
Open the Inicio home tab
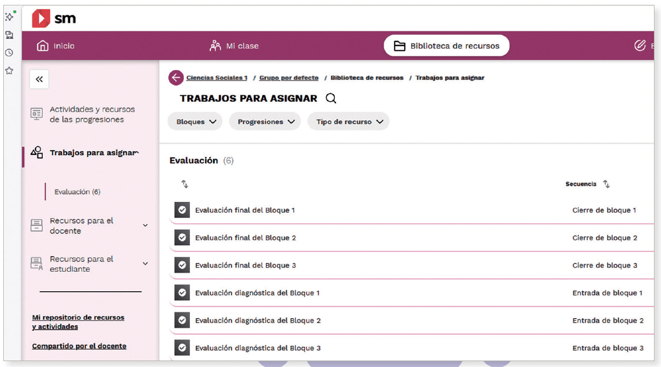point(56,46)
